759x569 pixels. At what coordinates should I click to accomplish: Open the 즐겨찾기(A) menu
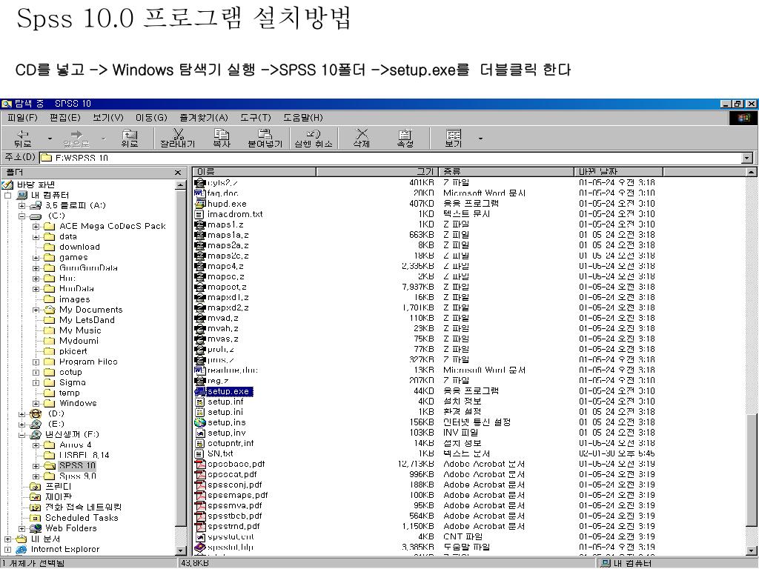(x=204, y=118)
